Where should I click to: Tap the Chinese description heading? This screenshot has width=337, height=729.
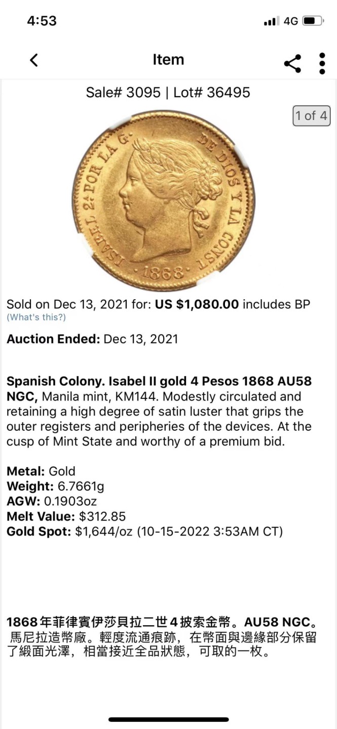[162, 622]
